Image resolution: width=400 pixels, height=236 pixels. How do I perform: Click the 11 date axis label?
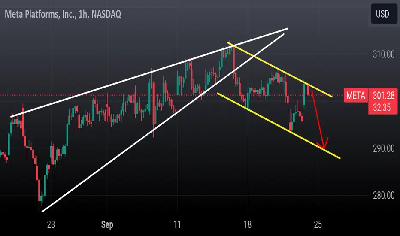coord(177,224)
